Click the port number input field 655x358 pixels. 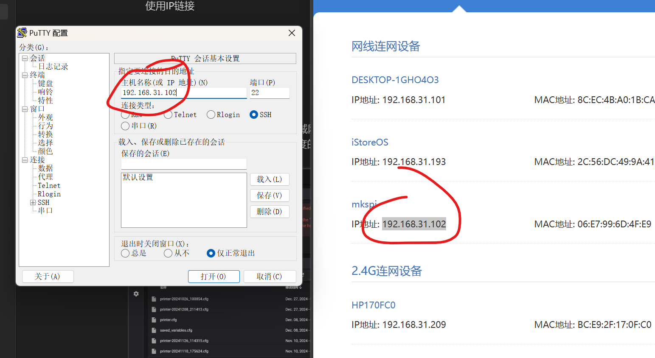[x=270, y=93]
